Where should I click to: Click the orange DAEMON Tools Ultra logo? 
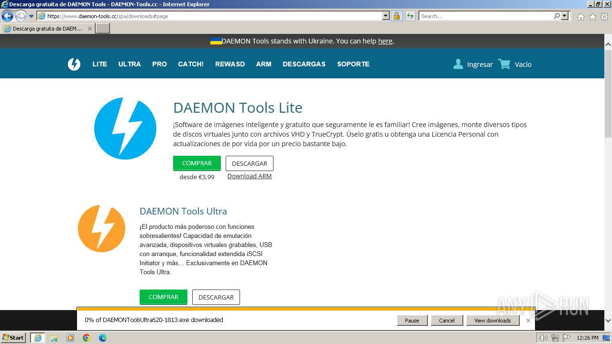101,229
